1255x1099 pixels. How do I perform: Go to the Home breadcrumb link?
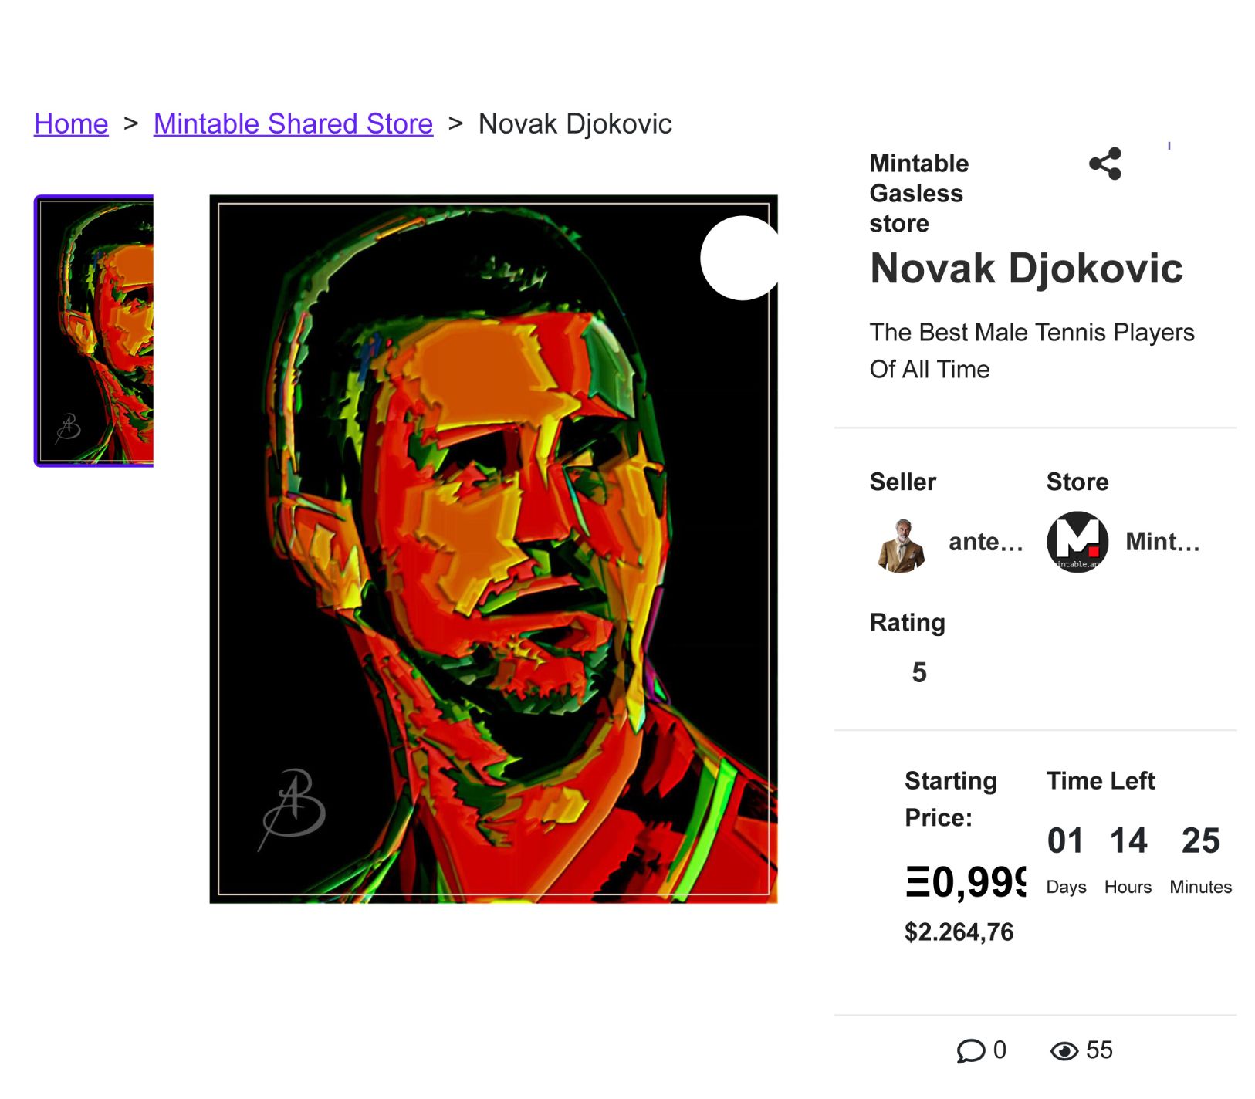tap(71, 123)
